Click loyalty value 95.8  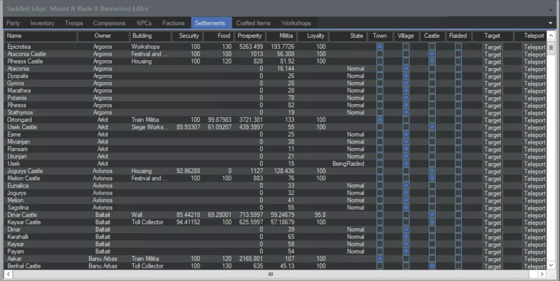320,215
